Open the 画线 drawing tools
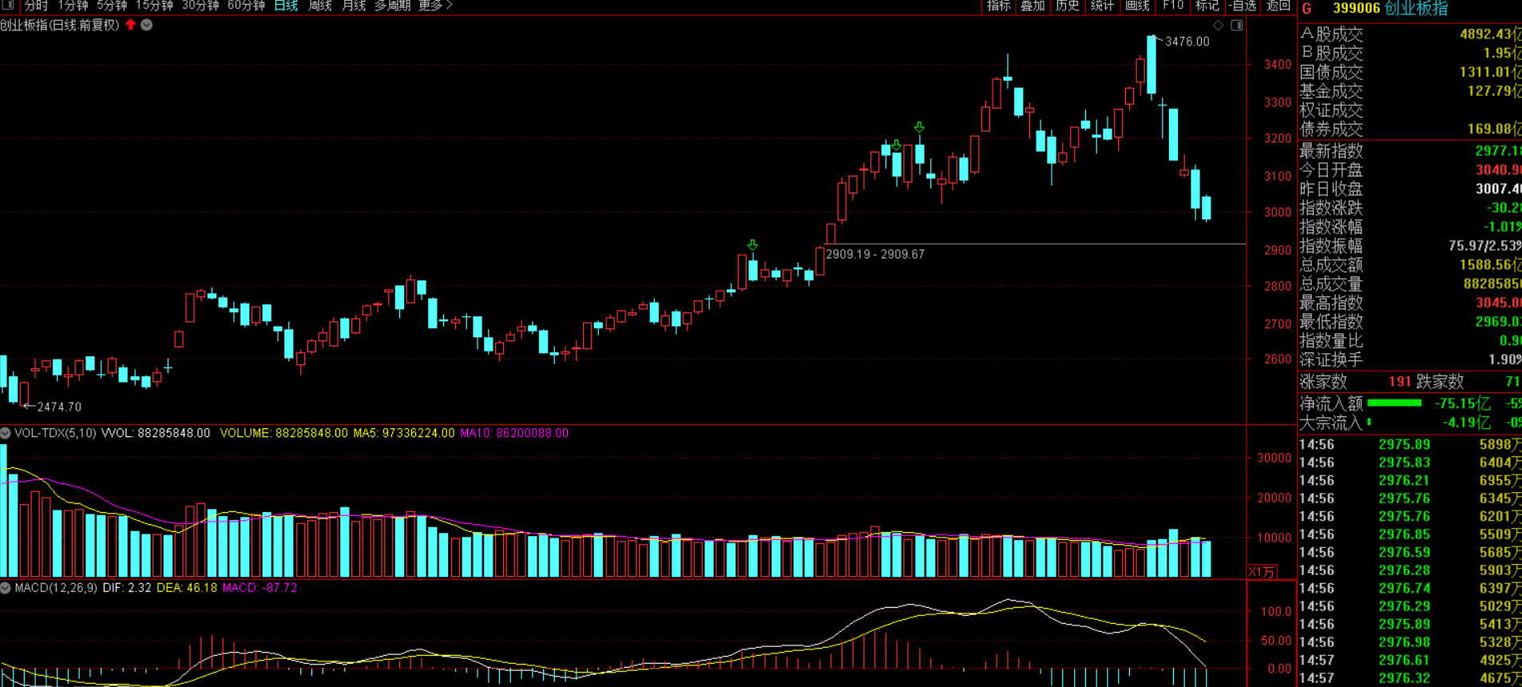 (1137, 6)
